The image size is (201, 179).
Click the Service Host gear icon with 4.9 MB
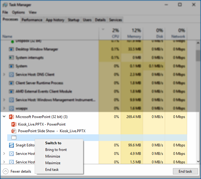tap(11, 154)
